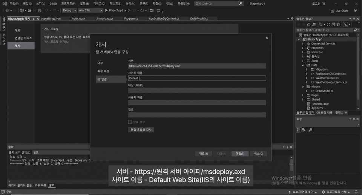The height and width of the screenshot is (195, 362).
Task: Click the categorized icon in Properties panel
Action: 299,130
